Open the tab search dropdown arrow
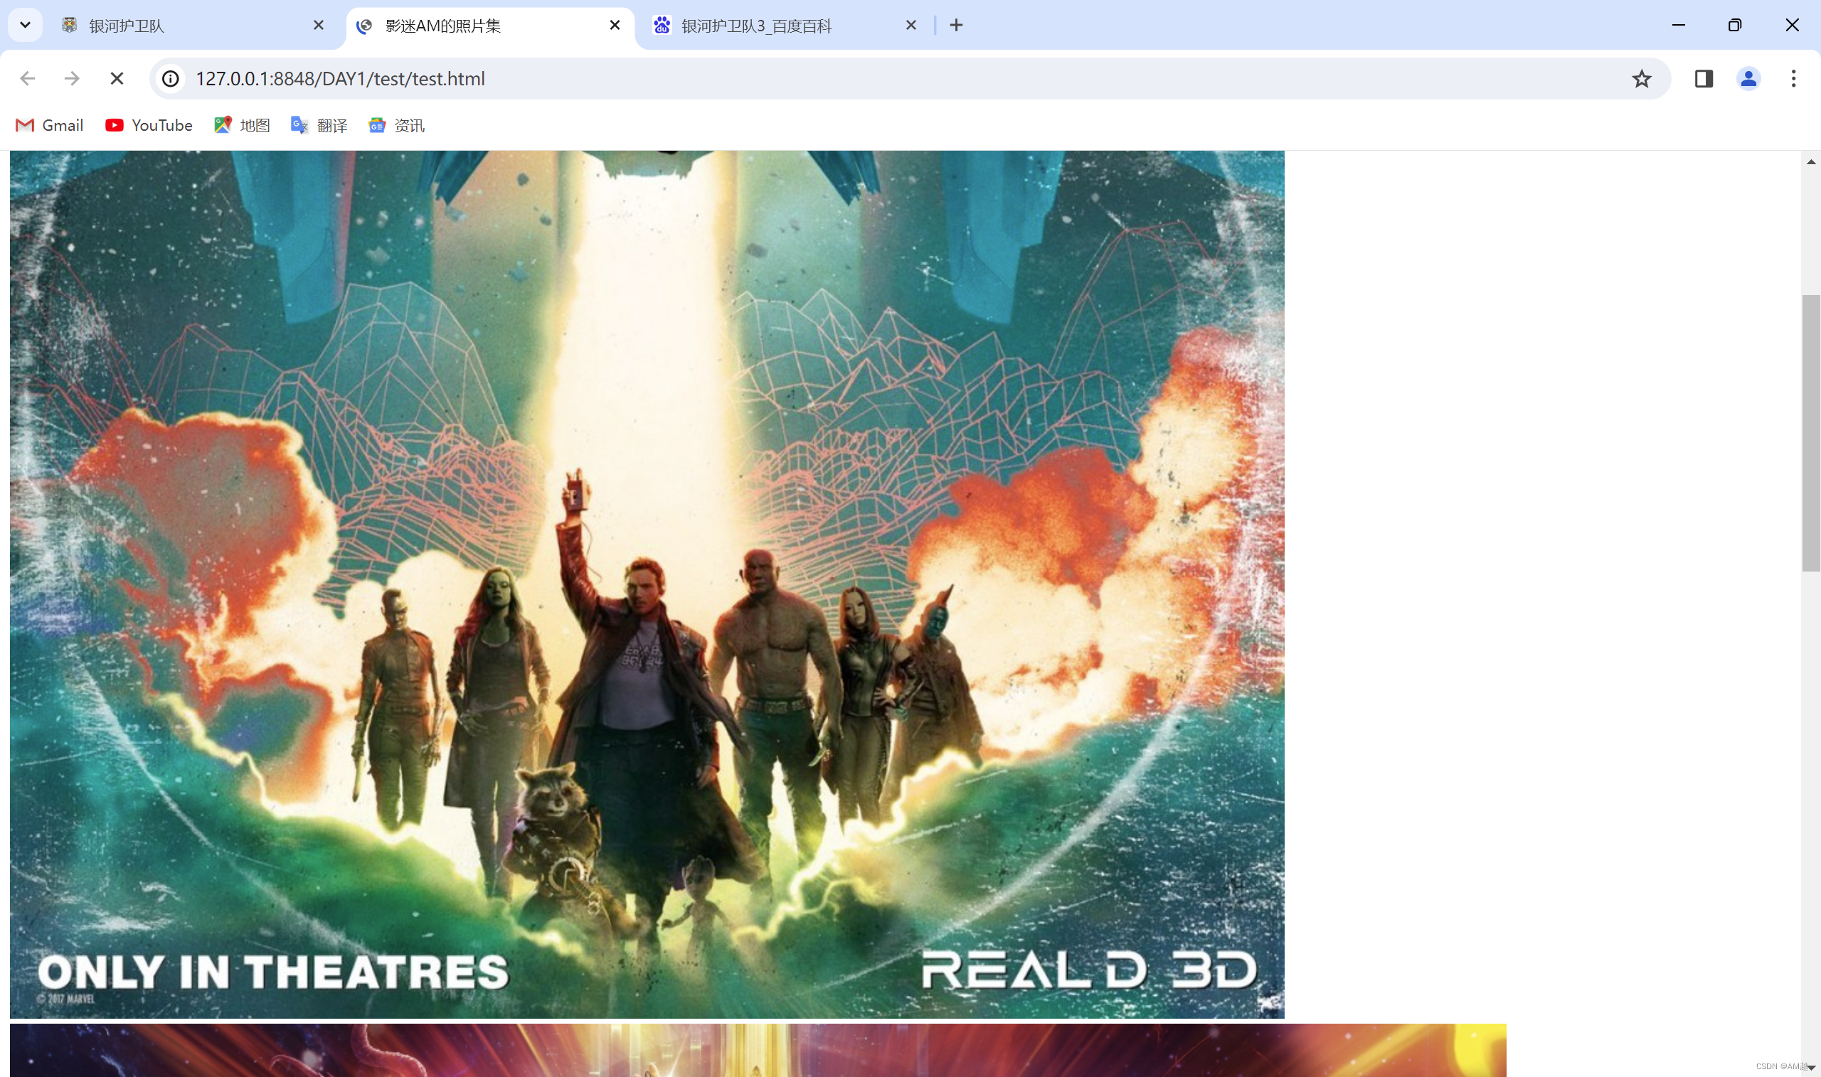 pos(26,26)
